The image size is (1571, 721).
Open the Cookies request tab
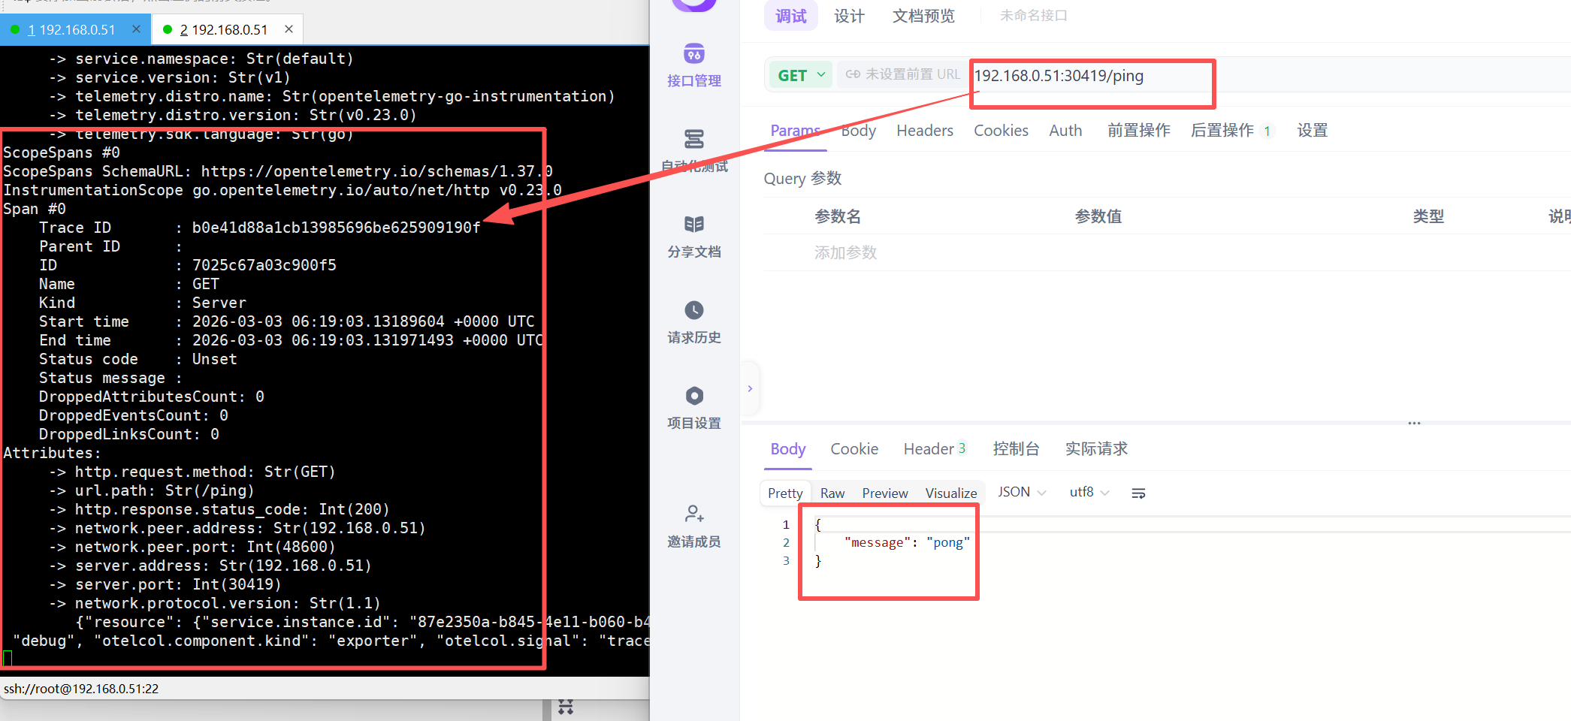pos(1001,131)
